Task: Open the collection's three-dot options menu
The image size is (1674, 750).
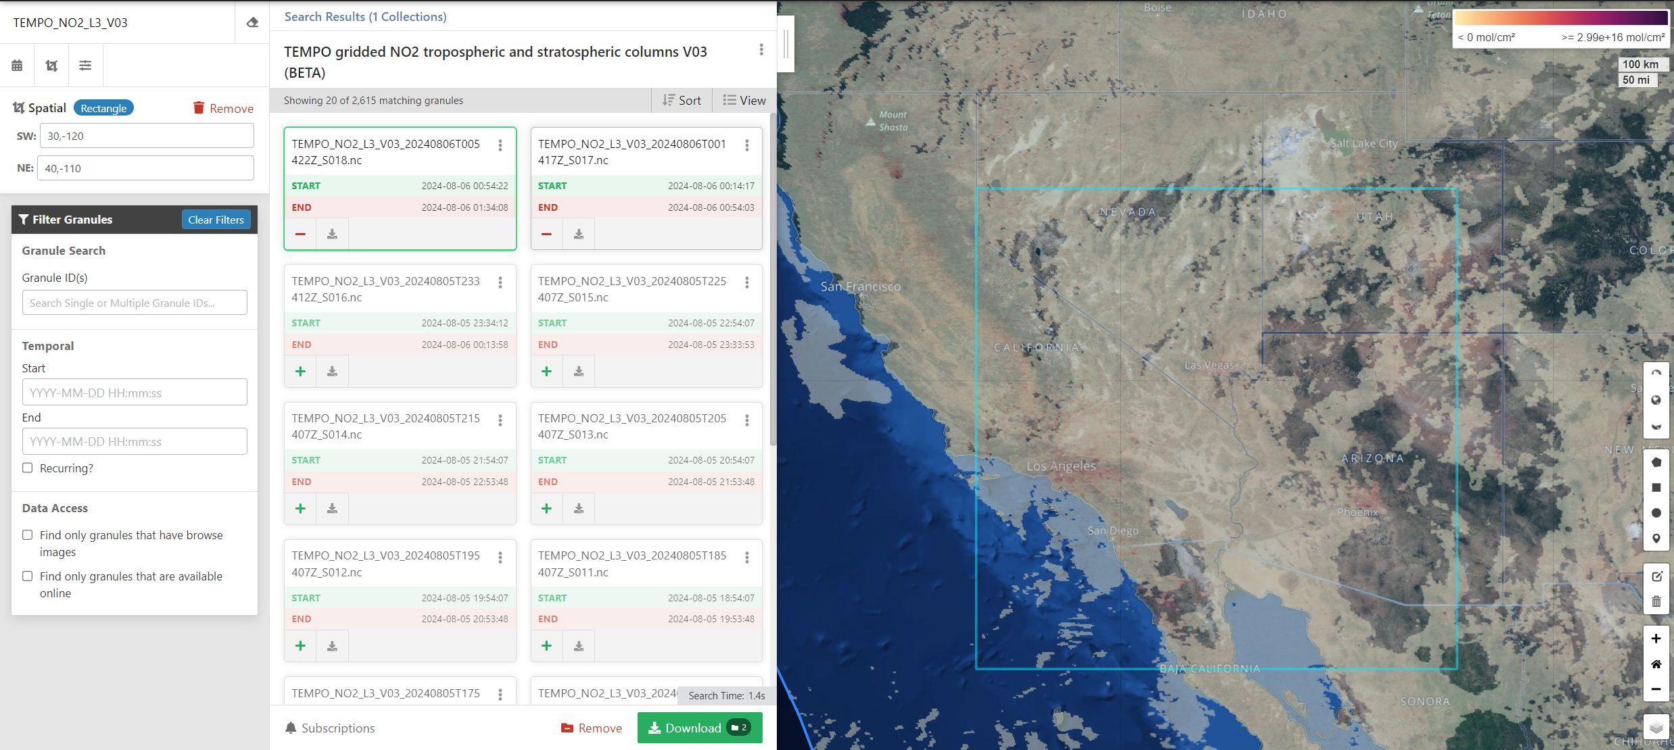Action: [x=761, y=49]
